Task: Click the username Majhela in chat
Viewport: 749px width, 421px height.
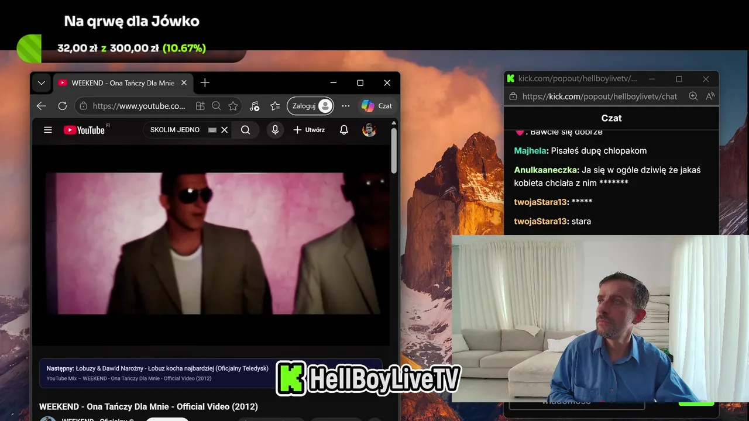Action: click(x=531, y=151)
